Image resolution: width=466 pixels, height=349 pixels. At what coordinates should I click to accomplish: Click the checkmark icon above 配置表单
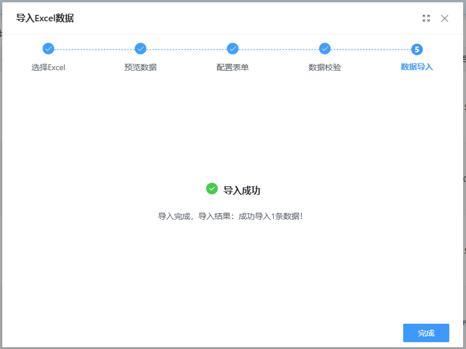click(233, 49)
